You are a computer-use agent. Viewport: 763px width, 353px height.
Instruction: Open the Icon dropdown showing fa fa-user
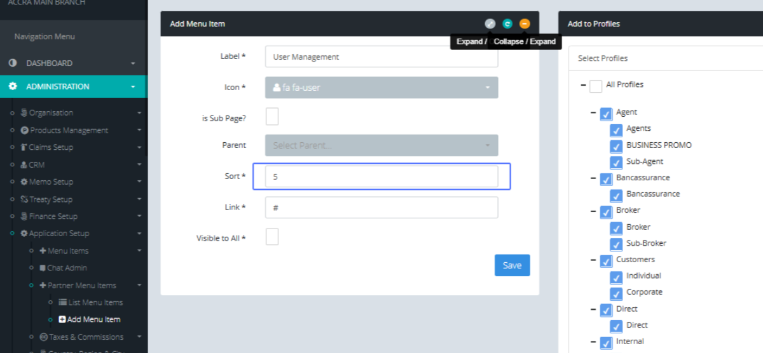381,88
